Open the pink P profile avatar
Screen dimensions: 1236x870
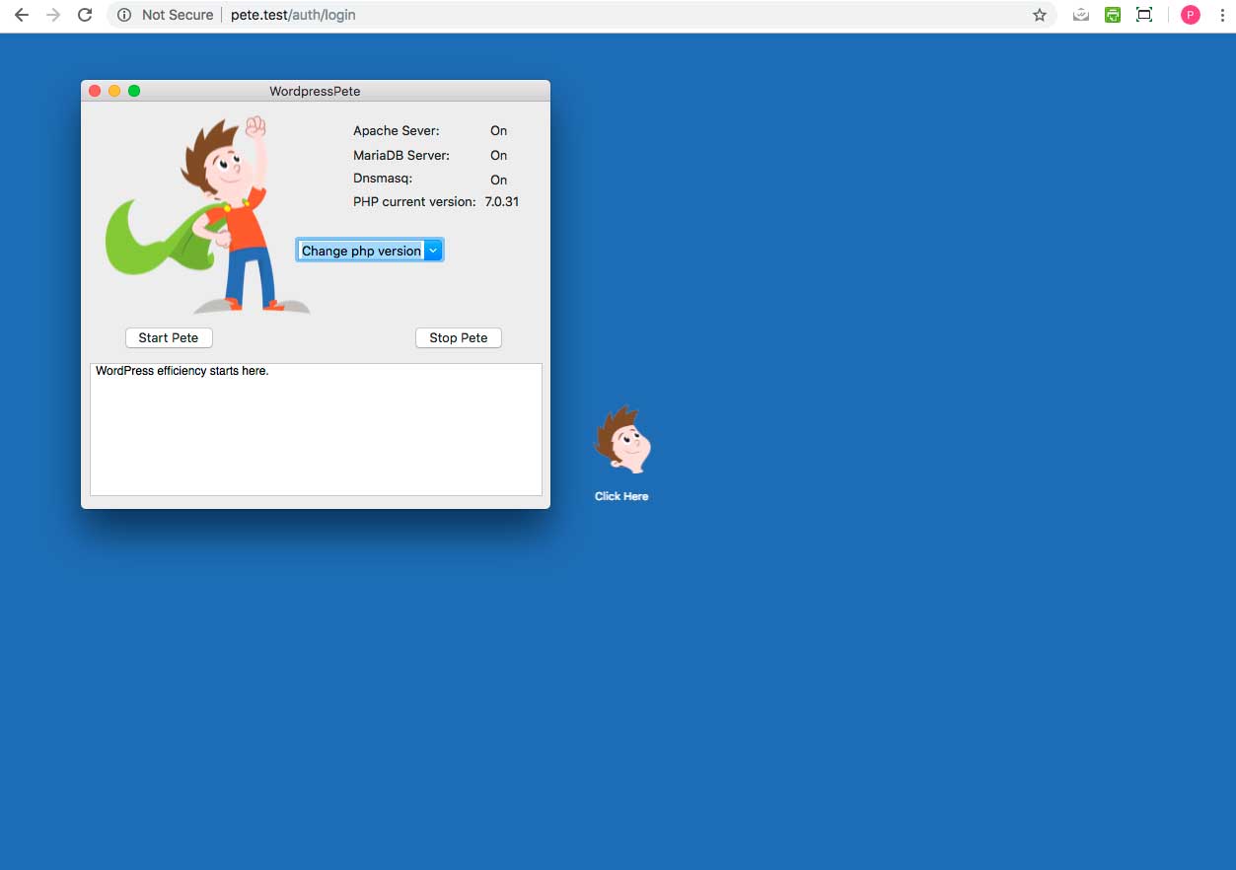pyautogui.click(x=1191, y=15)
